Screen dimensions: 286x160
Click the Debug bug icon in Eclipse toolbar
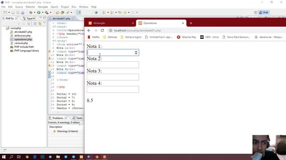click(31, 12)
